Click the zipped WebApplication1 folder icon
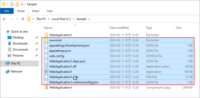 46,87
